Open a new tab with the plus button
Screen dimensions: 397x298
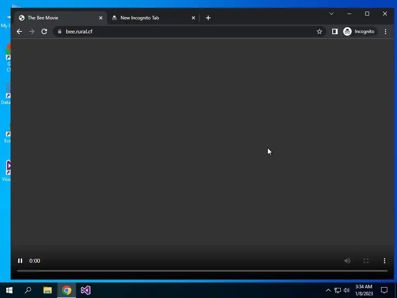(208, 18)
